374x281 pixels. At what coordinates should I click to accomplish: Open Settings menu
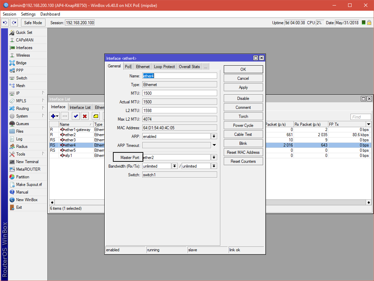tap(28, 14)
